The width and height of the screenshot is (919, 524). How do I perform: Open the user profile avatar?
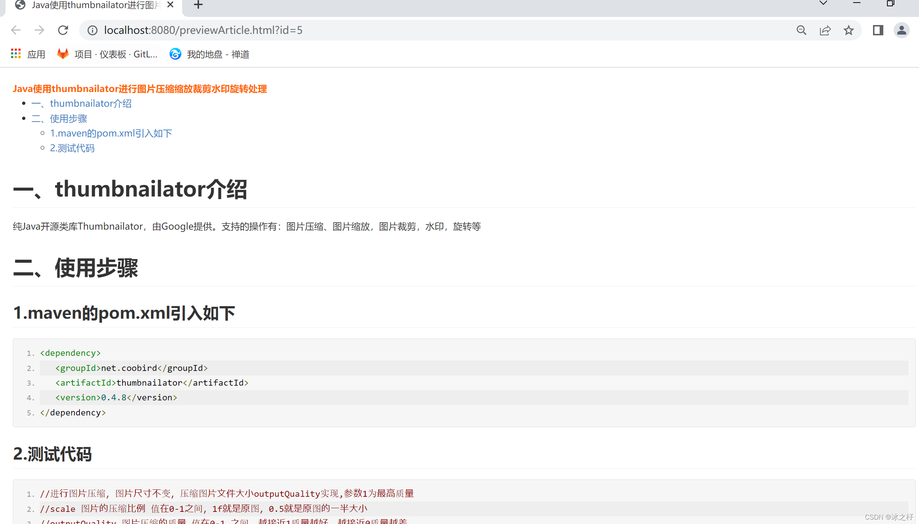[902, 30]
